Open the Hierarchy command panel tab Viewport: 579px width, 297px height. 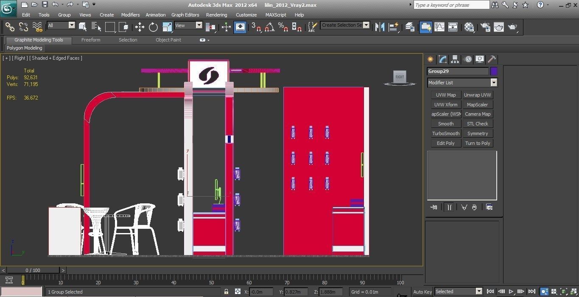point(455,59)
